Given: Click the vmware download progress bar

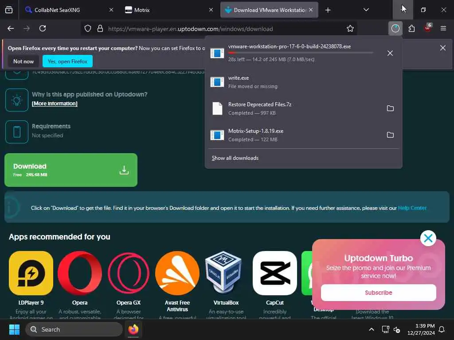Looking at the screenshot, I should pos(301,53).
